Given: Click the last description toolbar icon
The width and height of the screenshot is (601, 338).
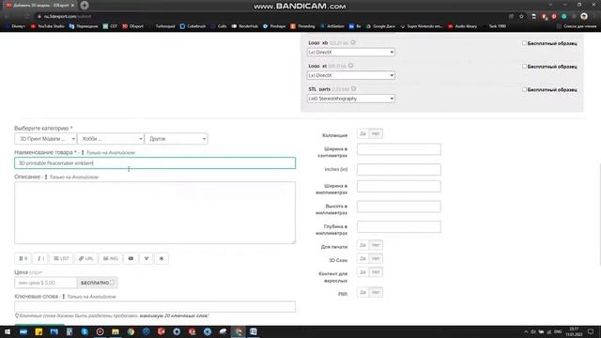Looking at the screenshot, I should (162, 259).
